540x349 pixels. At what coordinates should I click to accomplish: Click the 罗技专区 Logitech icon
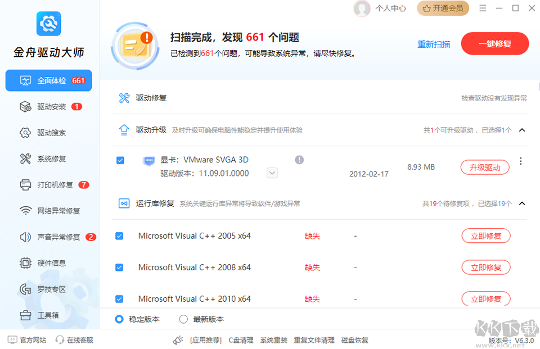coord(25,289)
